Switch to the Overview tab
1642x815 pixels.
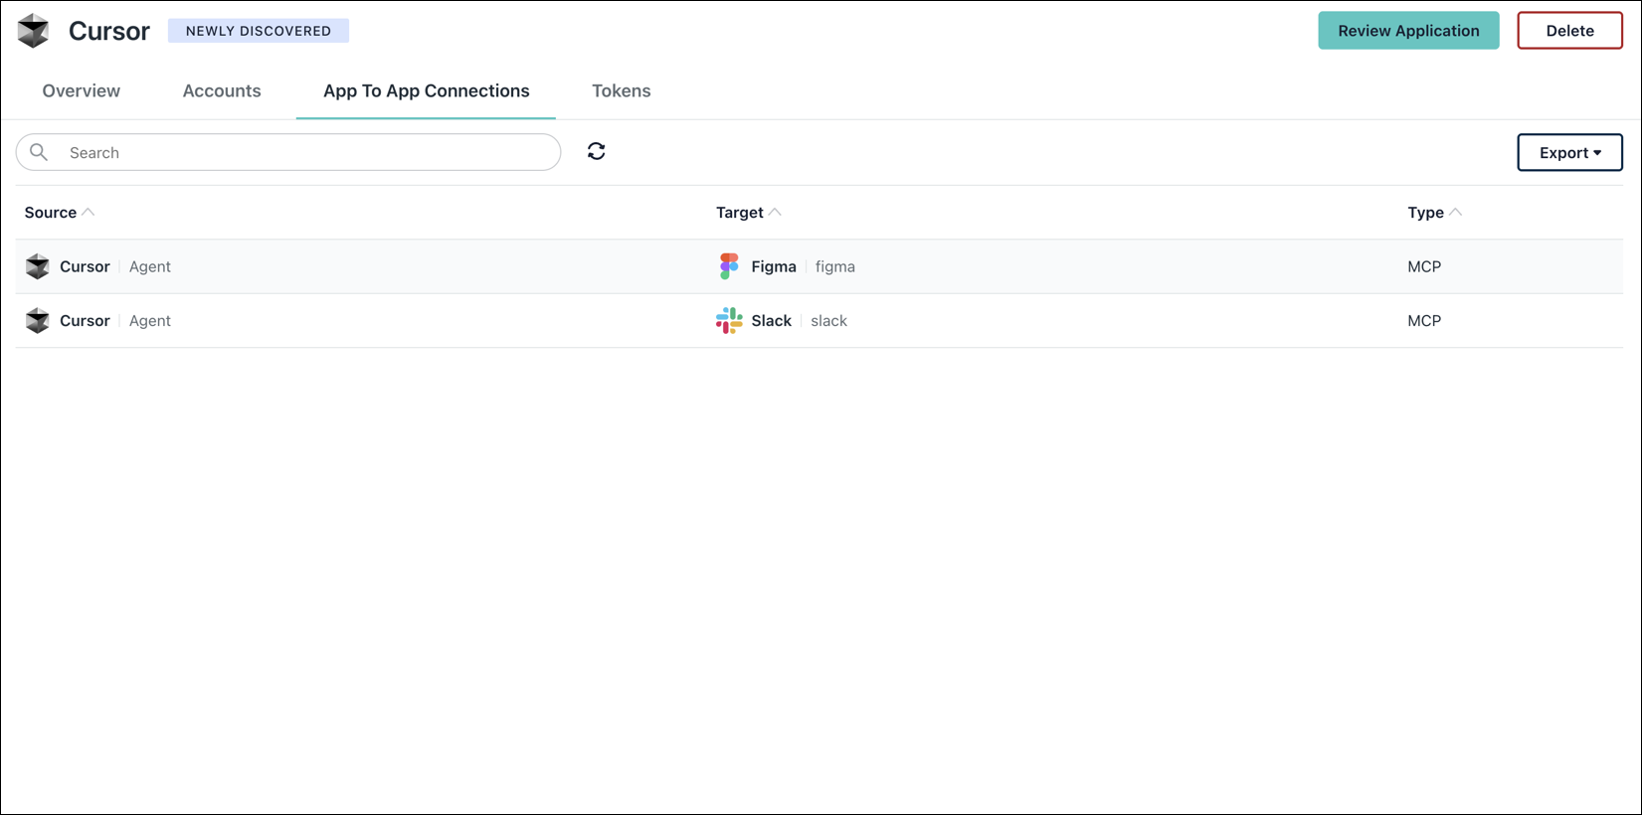pyautogui.click(x=81, y=90)
